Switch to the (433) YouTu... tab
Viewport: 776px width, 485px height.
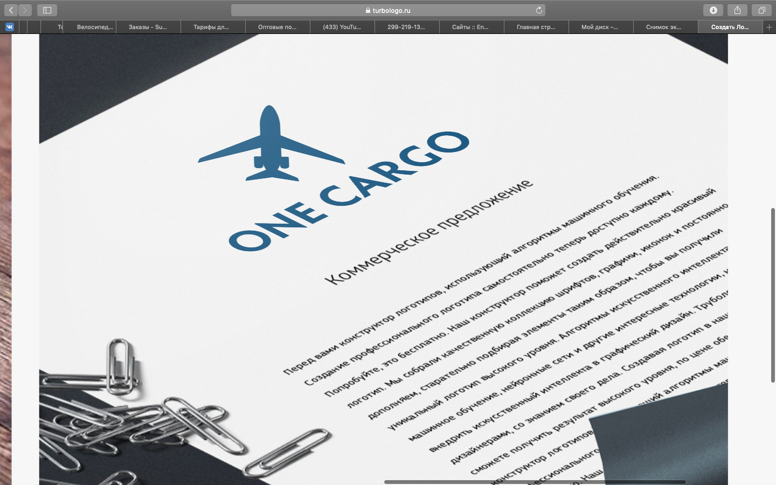(x=342, y=27)
